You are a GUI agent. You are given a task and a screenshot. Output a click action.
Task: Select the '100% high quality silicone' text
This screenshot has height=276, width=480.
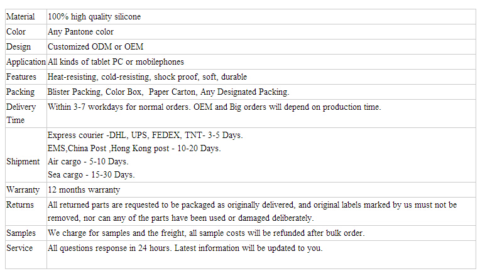point(94,16)
